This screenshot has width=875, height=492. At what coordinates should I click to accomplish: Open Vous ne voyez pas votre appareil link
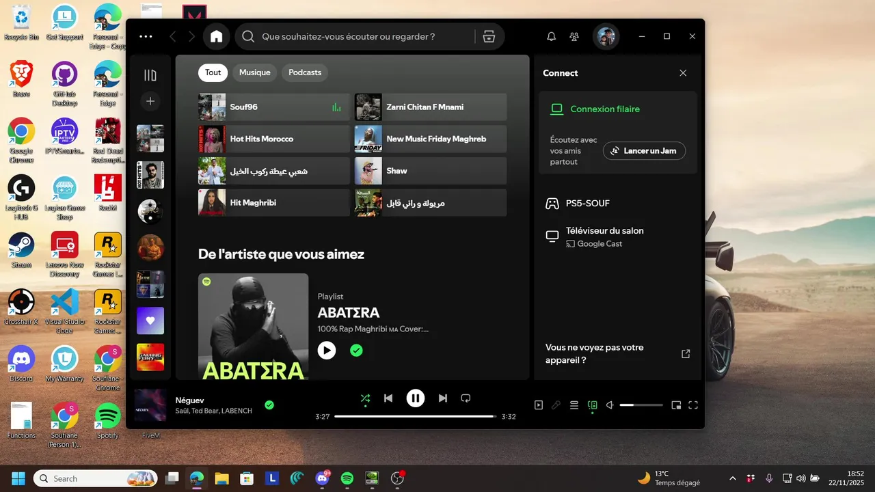617,354
